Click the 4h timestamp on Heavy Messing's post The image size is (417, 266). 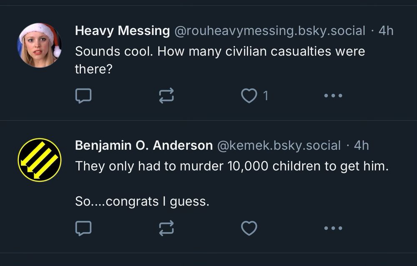385,31
